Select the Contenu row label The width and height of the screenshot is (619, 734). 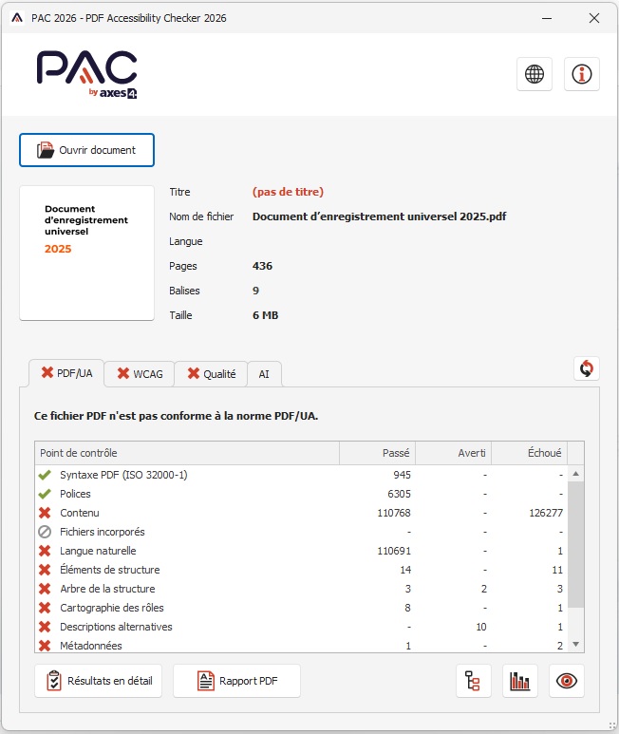coord(80,513)
